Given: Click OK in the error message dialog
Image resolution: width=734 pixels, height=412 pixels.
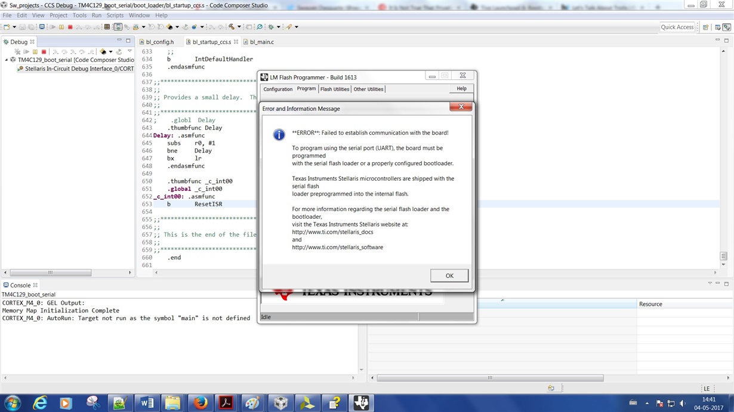Looking at the screenshot, I should point(449,275).
